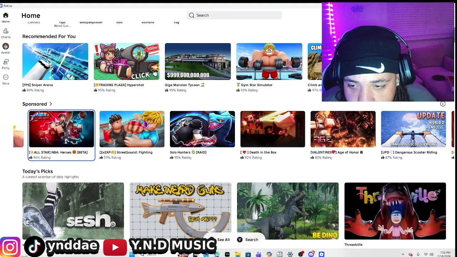Open the Party sidebar icon
Screen dimensions: 457x257
pos(6,64)
